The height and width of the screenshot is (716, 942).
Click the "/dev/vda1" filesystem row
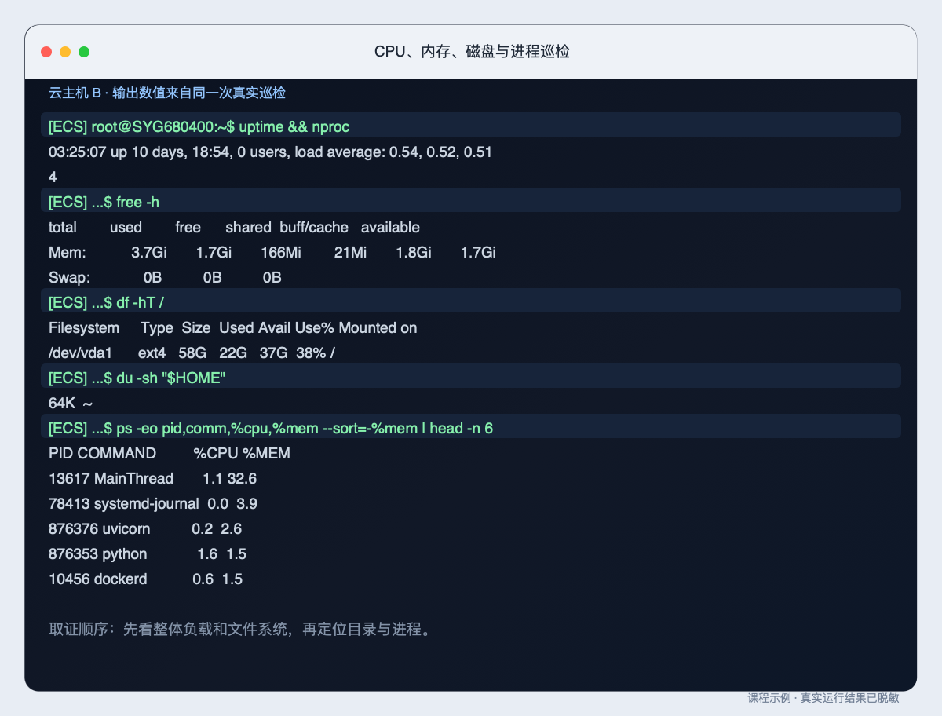(x=192, y=353)
